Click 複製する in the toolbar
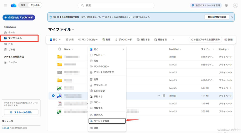 point(143,40)
